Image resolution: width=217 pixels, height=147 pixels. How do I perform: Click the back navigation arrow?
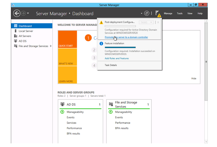click(x=16, y=13)
